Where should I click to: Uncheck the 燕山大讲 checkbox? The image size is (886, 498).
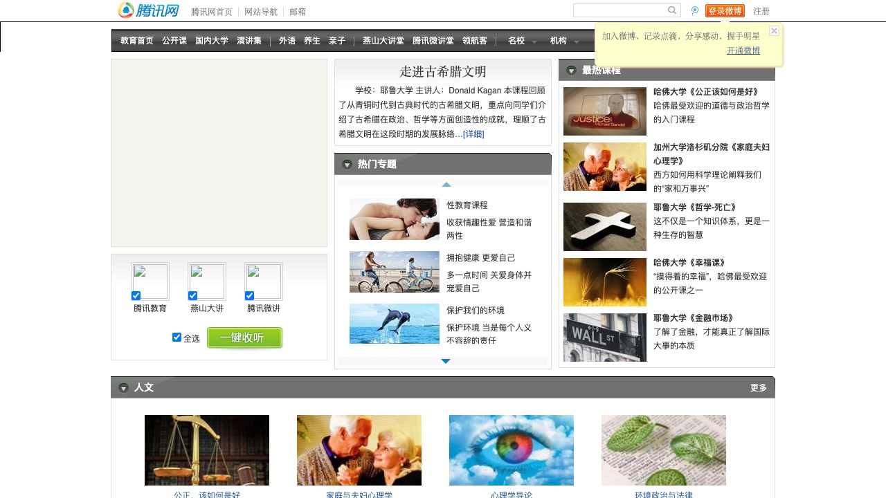[193, 296]
